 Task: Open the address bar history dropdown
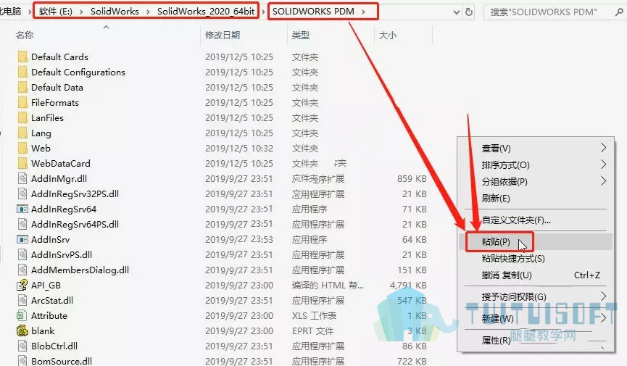[456, 12]
